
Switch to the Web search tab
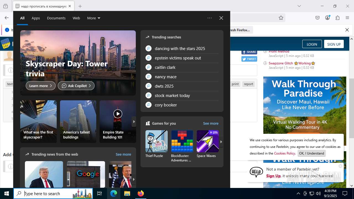pos(76,18)
